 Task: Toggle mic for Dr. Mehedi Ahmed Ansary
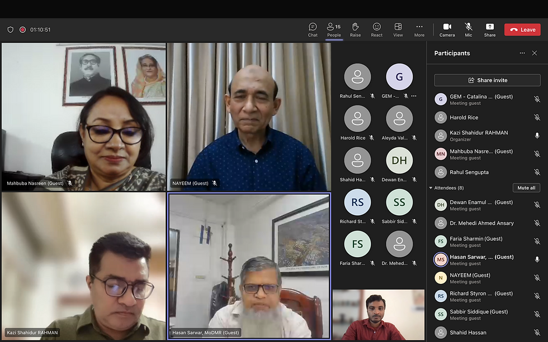537,223
